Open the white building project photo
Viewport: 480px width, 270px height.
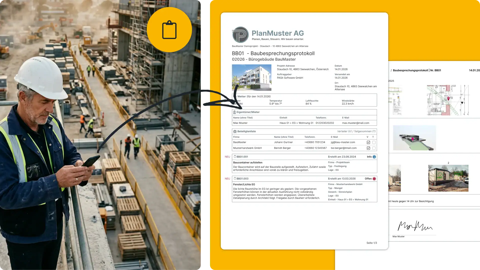251,77
